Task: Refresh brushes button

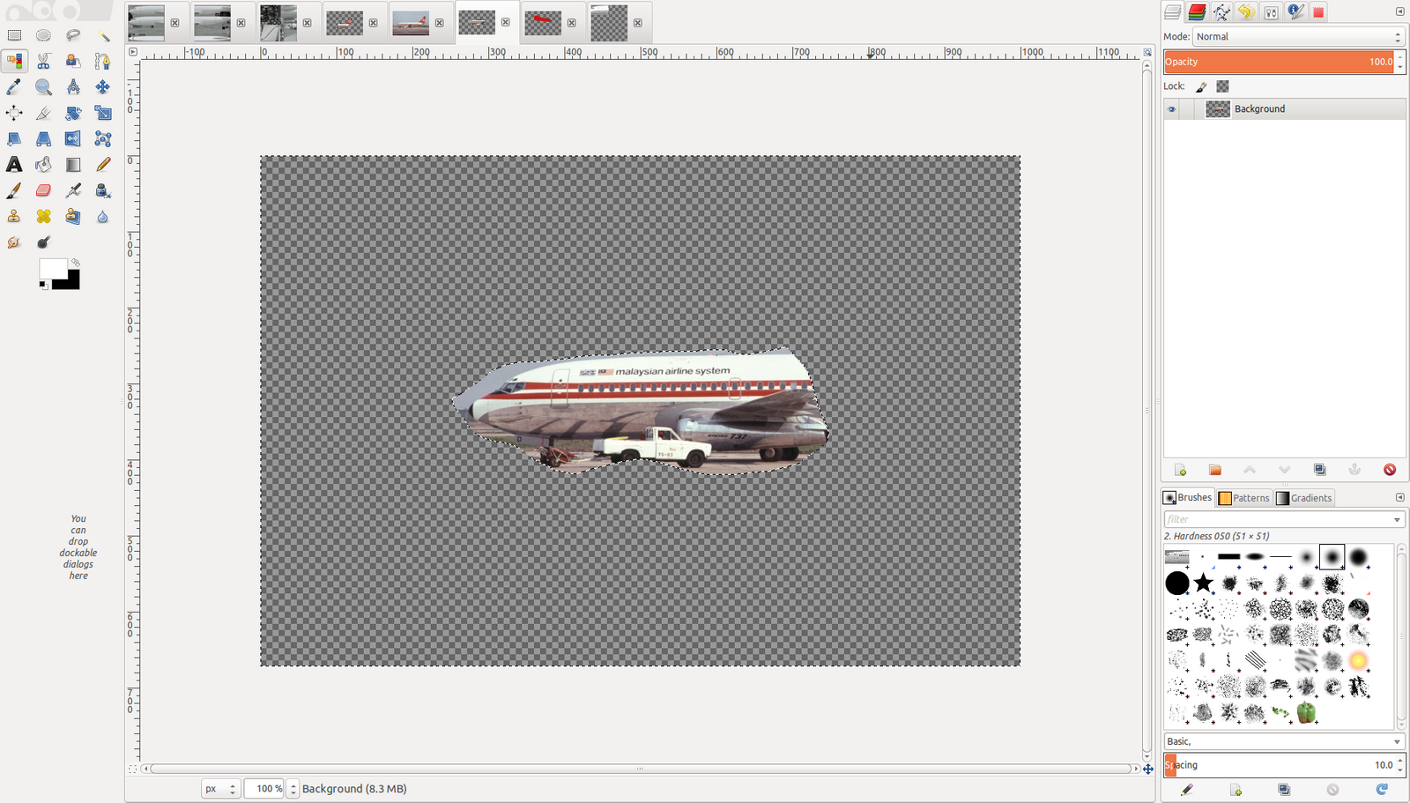Action: click(1382, 790)
